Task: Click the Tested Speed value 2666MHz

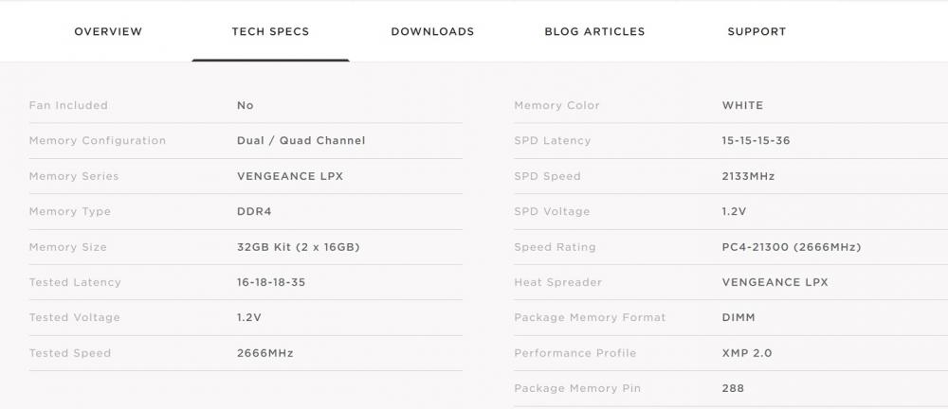Action: [265, 353]
